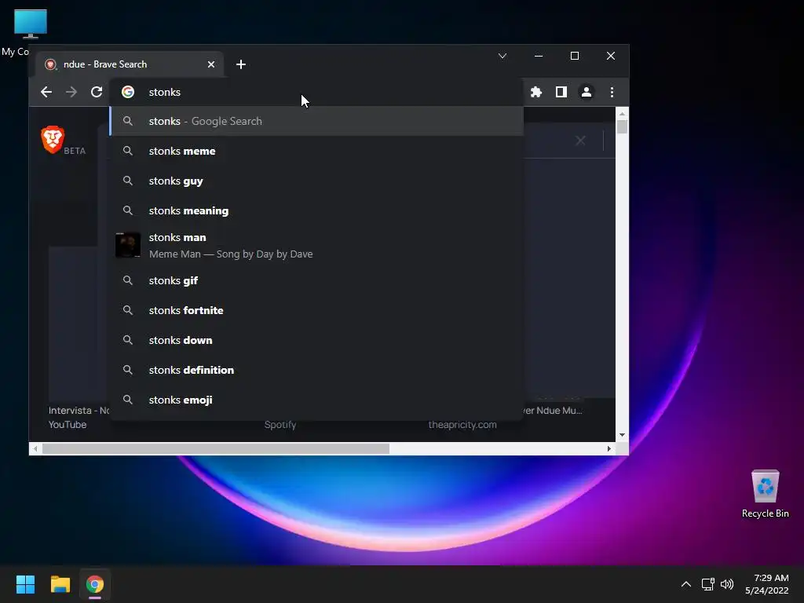Go back using the browser back arrow
This screenshot has width=804, height=603.
pyautogui.click(x=46, y=92)
